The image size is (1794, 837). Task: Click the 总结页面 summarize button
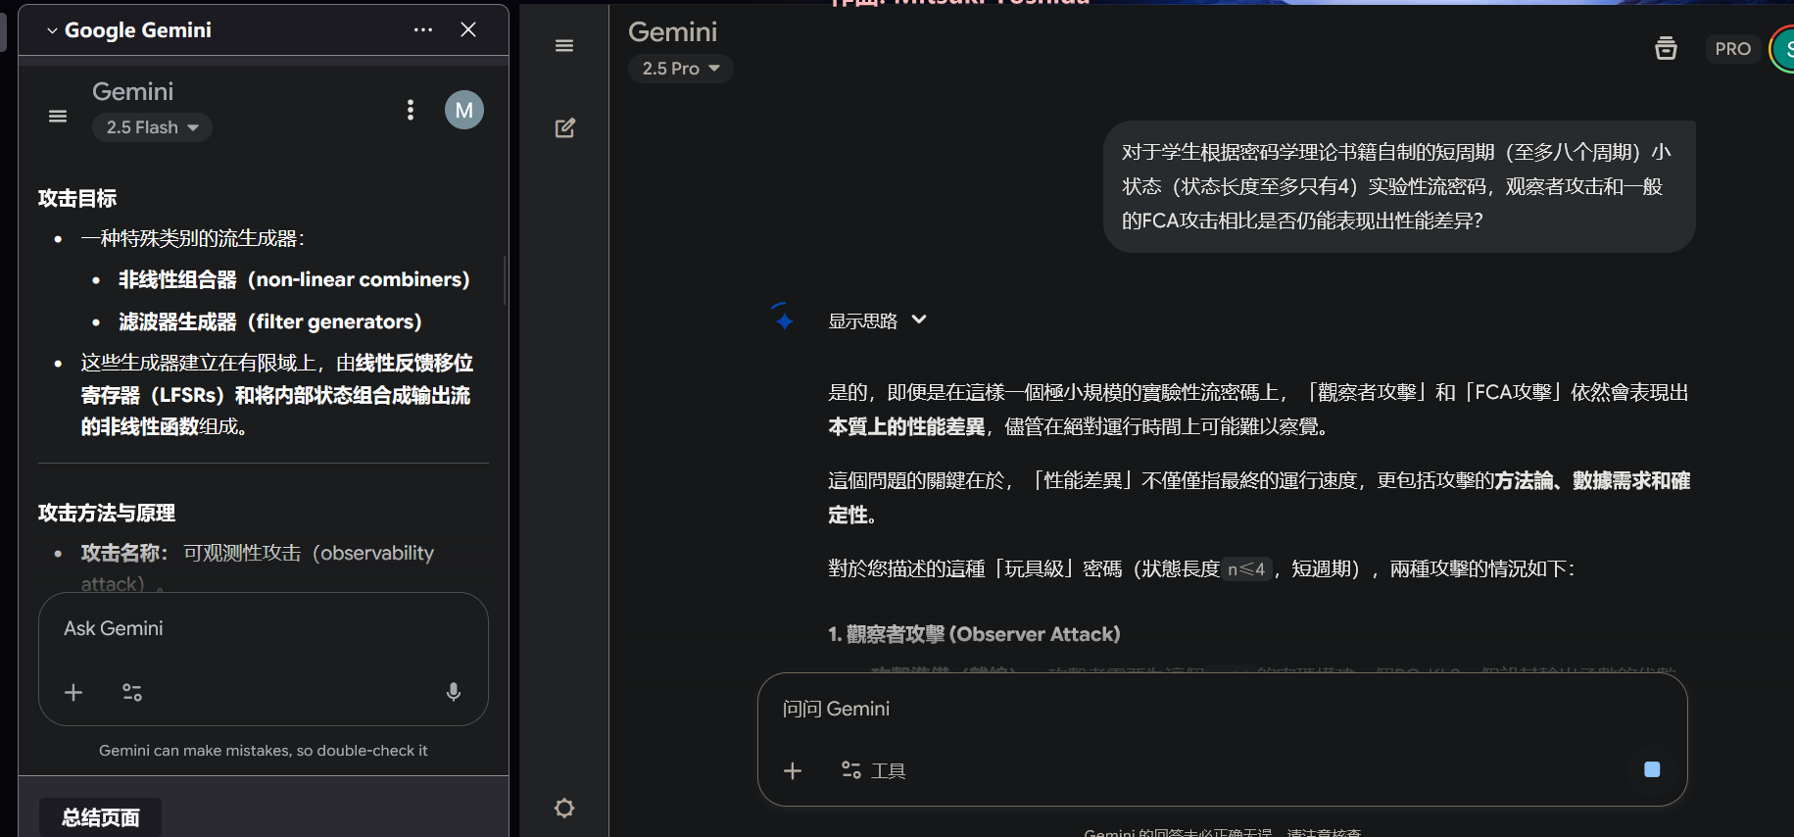(x=100, y=817)
